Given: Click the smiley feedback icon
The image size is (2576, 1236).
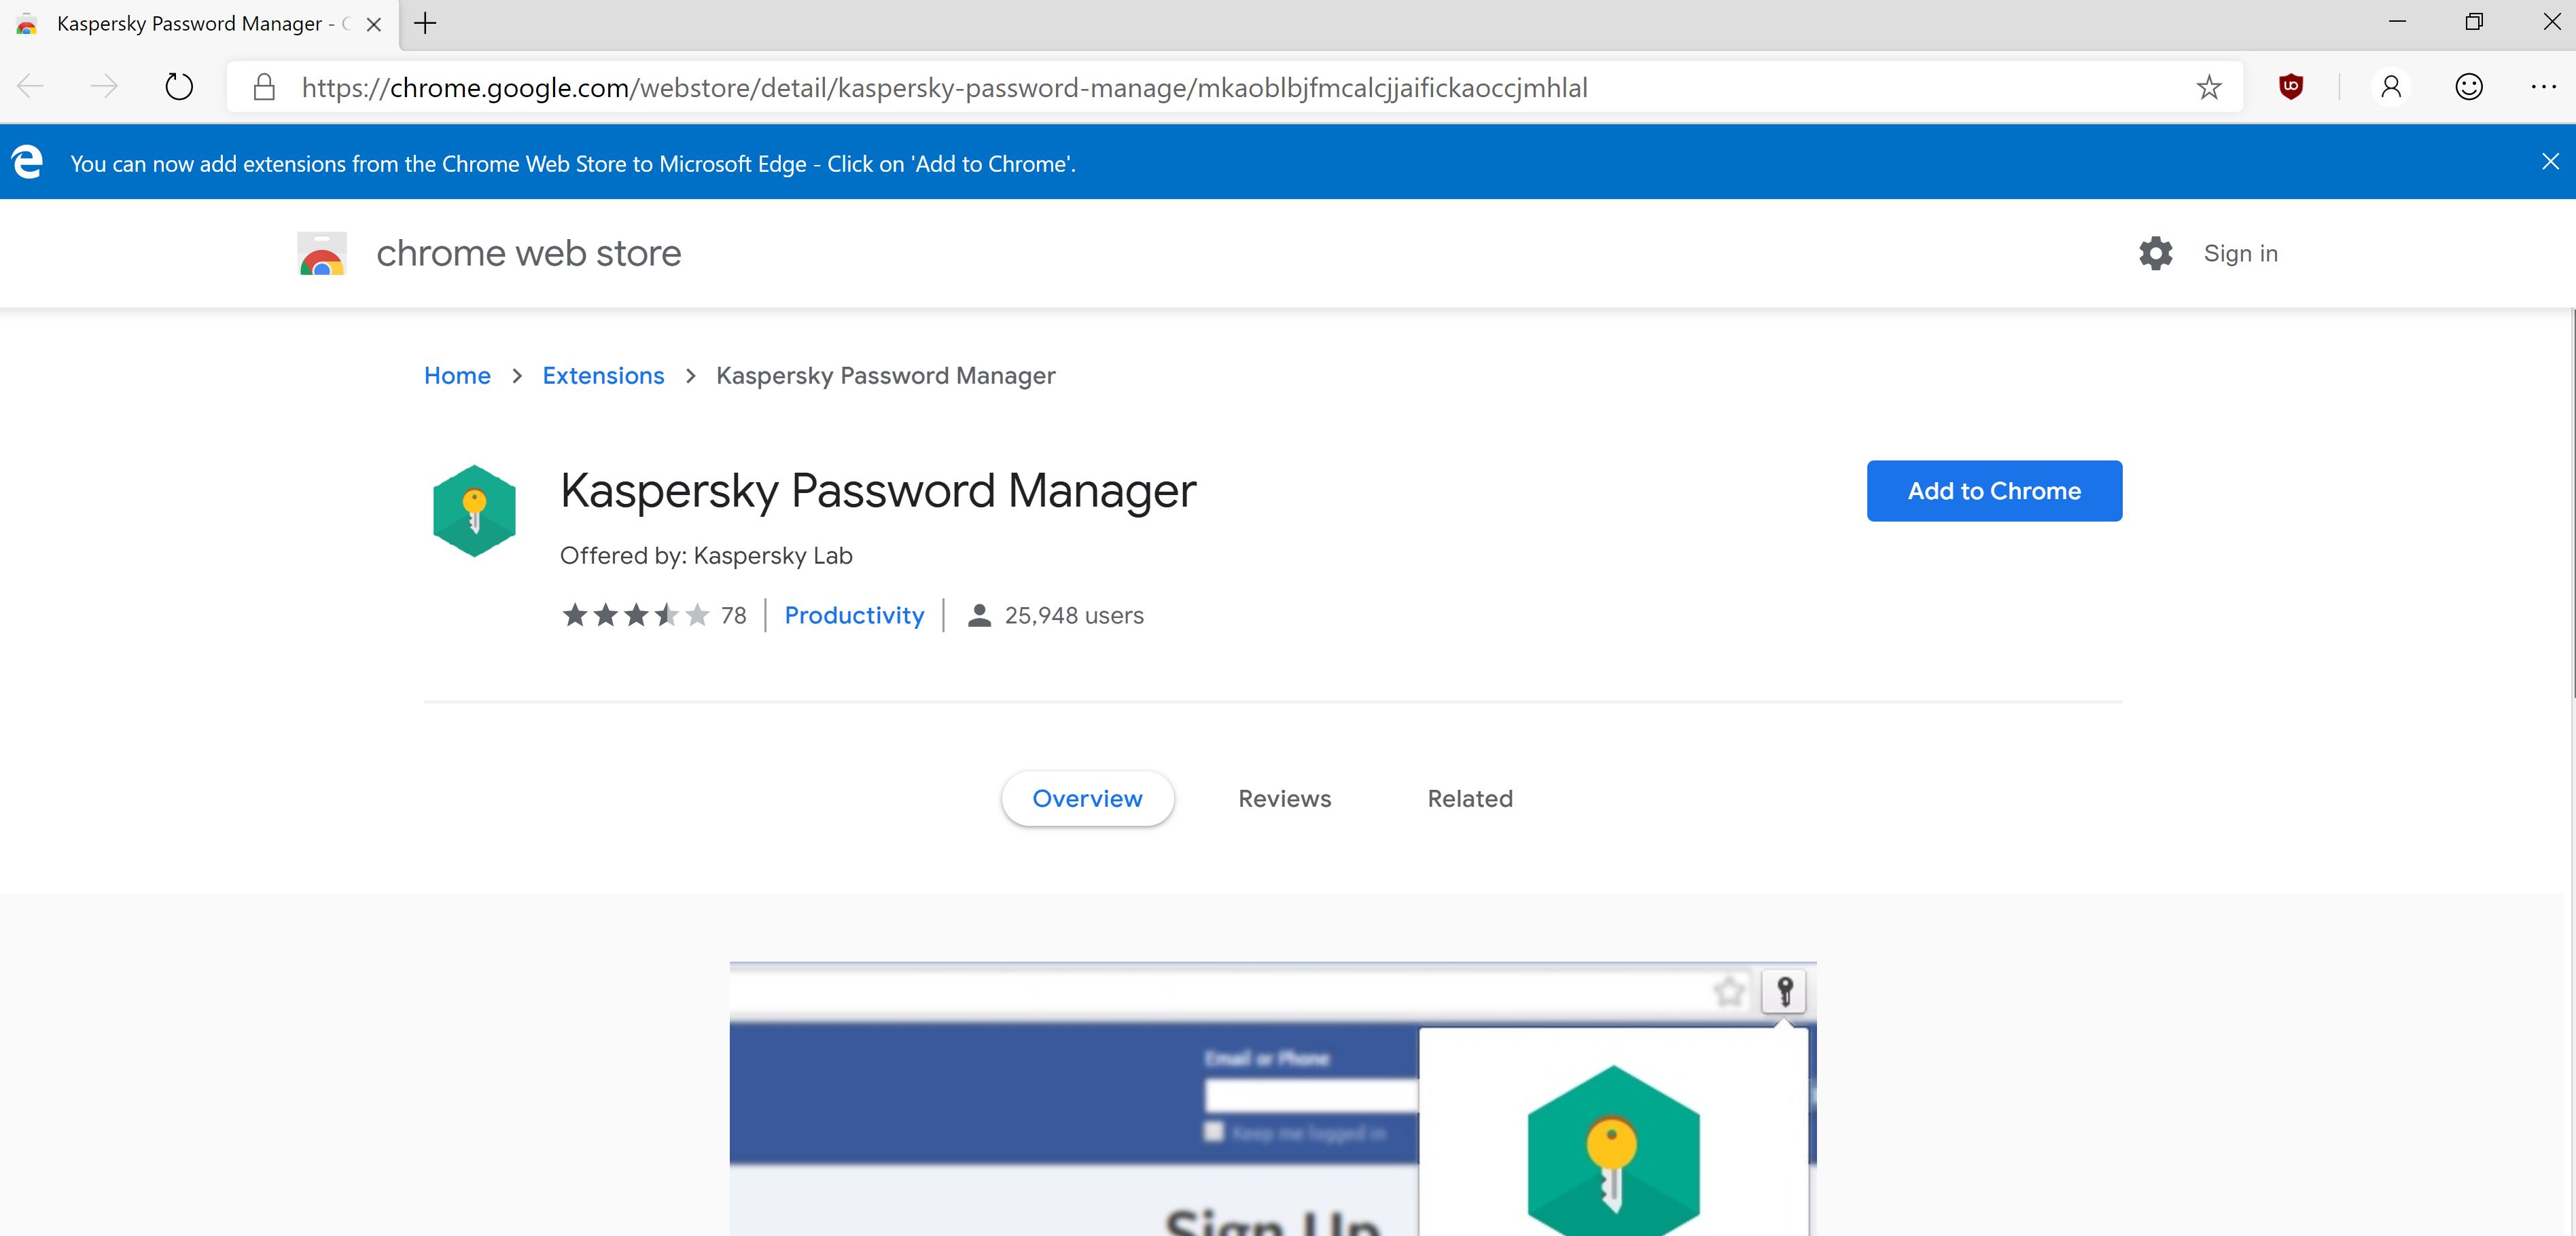Looking at the screenshot, I should coord(2468,87).
